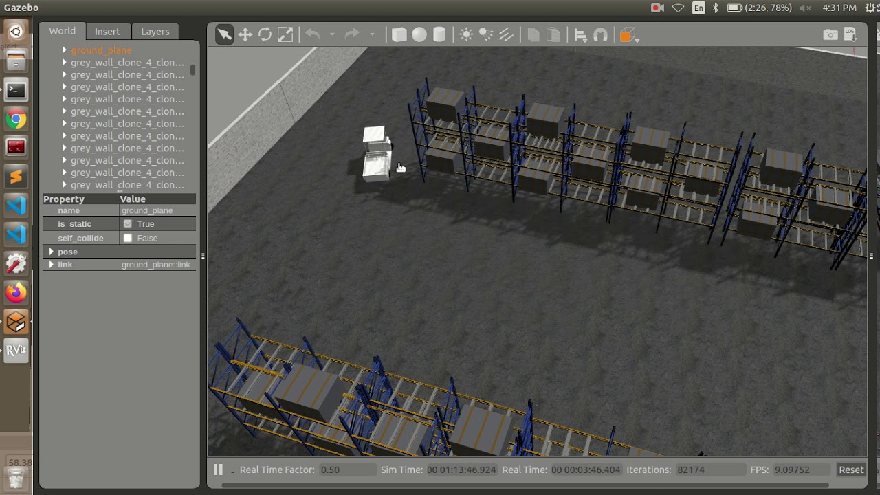Choose the arrow Select mode tool
The width and height of the screenshot is (880, 495).
point(225,34)
